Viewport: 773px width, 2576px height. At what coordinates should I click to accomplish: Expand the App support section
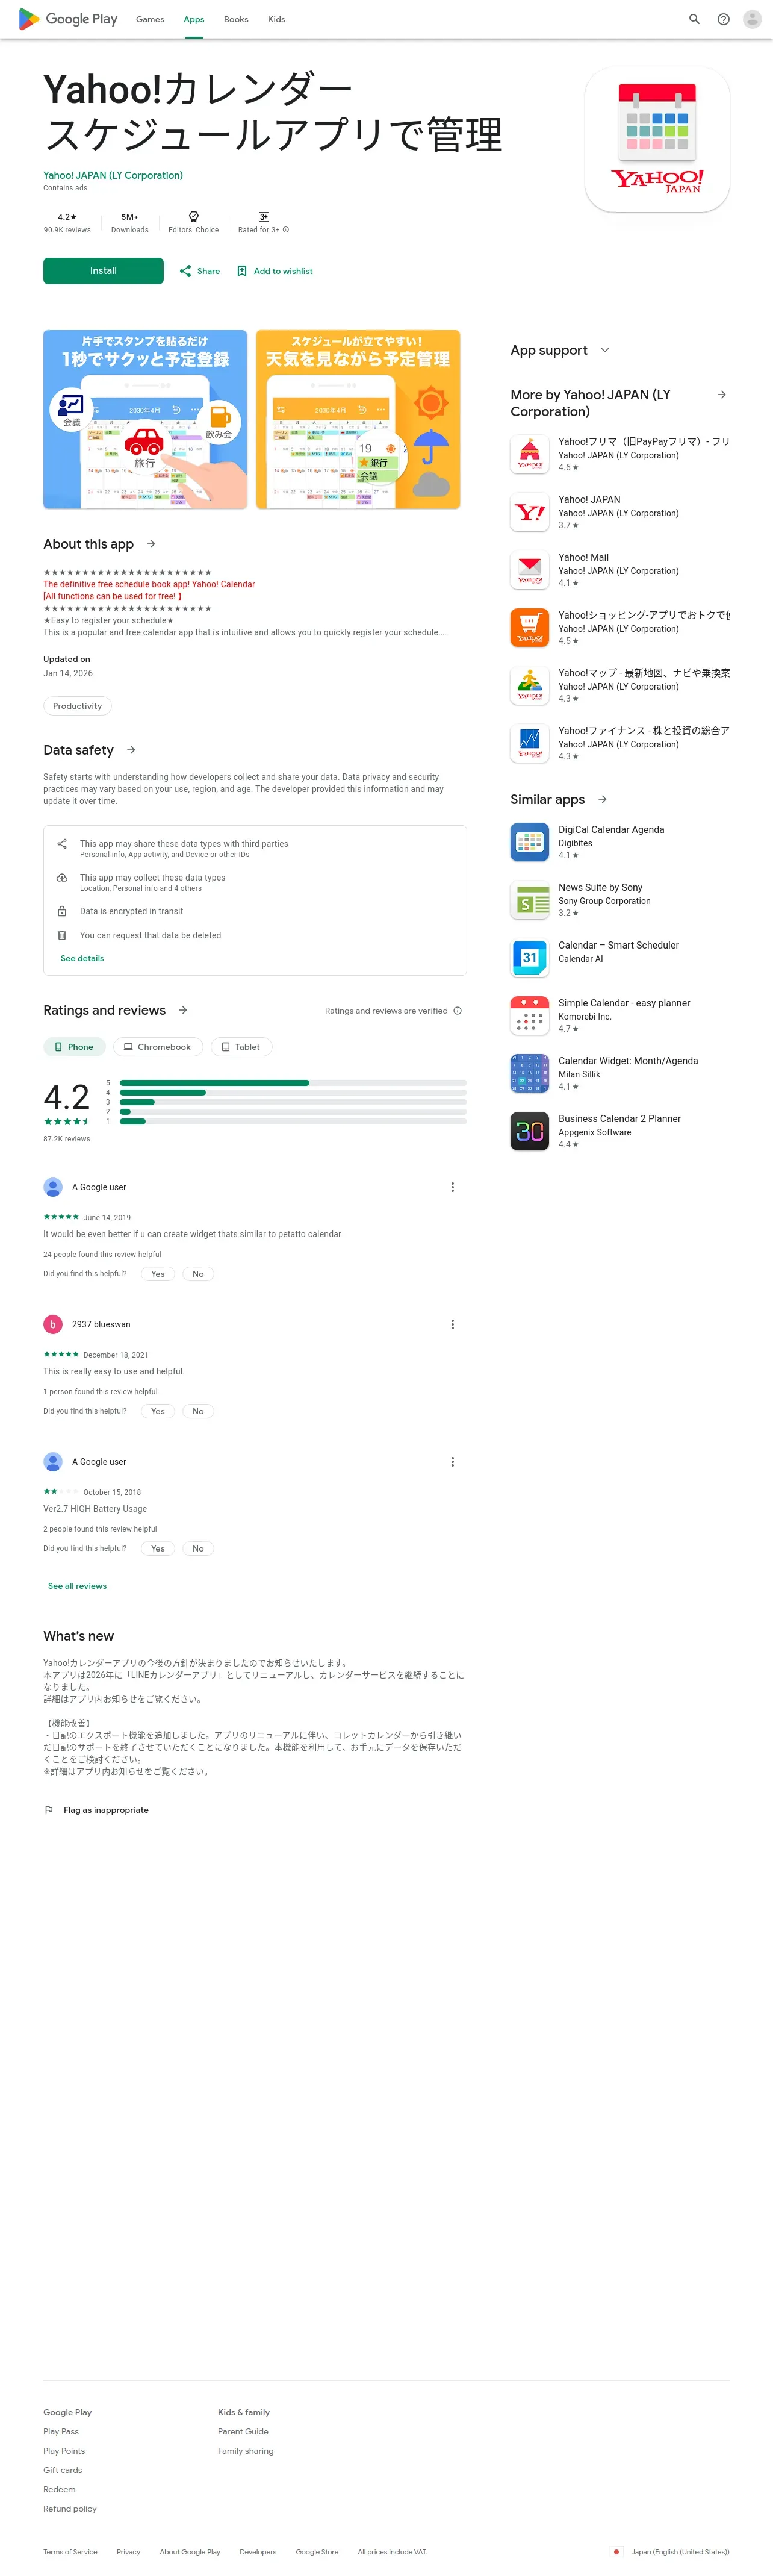pyautogui.click(x=605, y=350)
